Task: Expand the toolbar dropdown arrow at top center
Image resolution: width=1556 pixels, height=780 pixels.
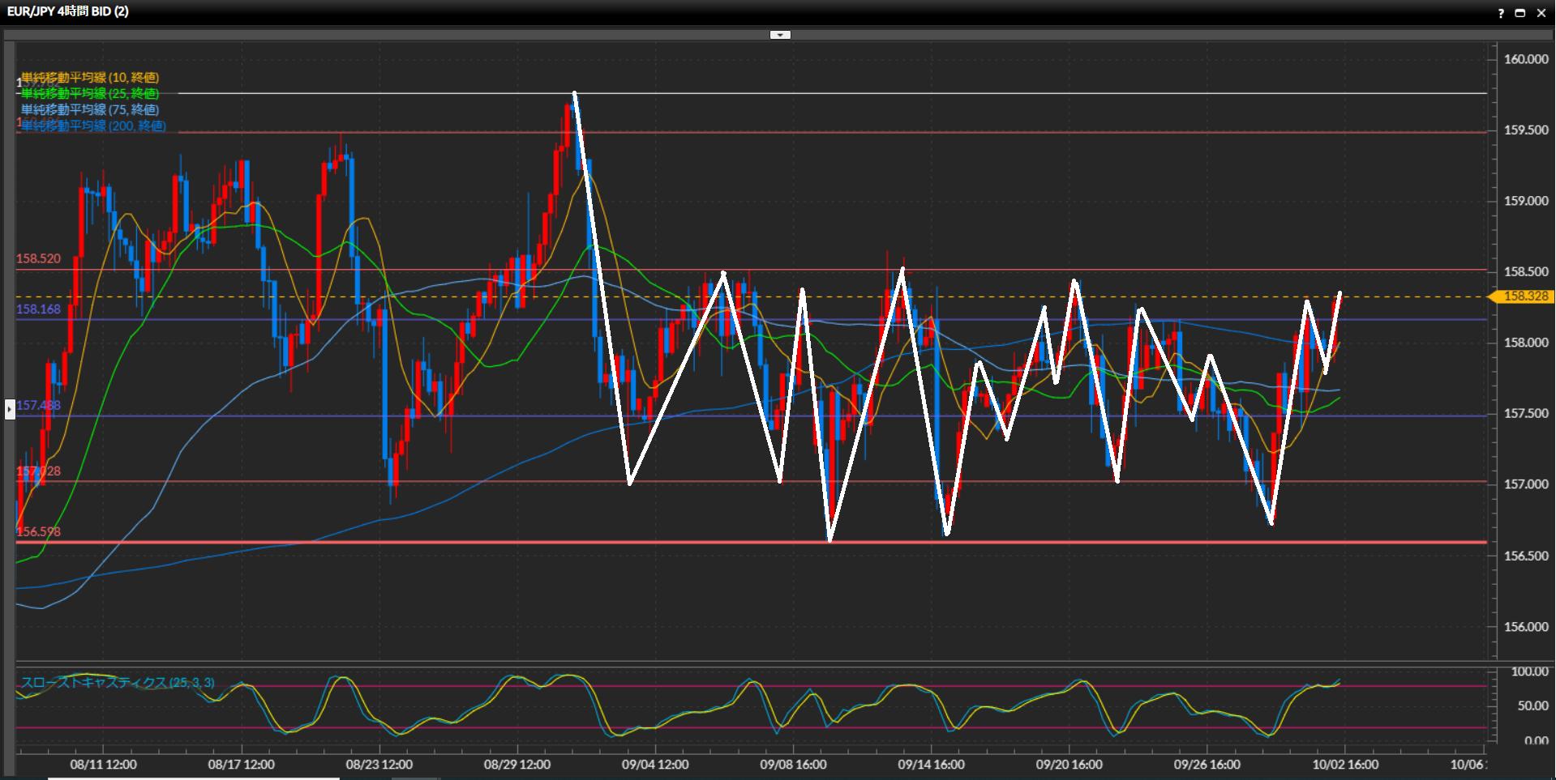Action: pyautogui.click(x=779, y=35)
